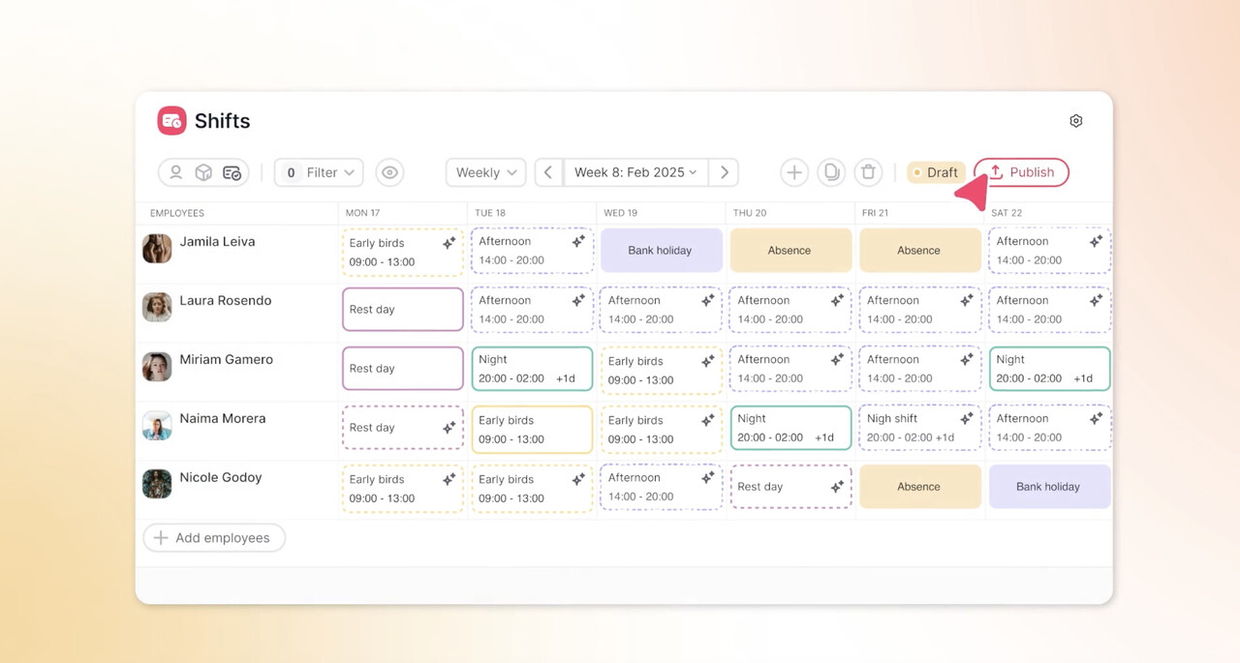Screen dimensions: 1240x663
Task: Click sparkle icon on Laura's Tuesday Afternoon shift
Action: tap(578, 300)
